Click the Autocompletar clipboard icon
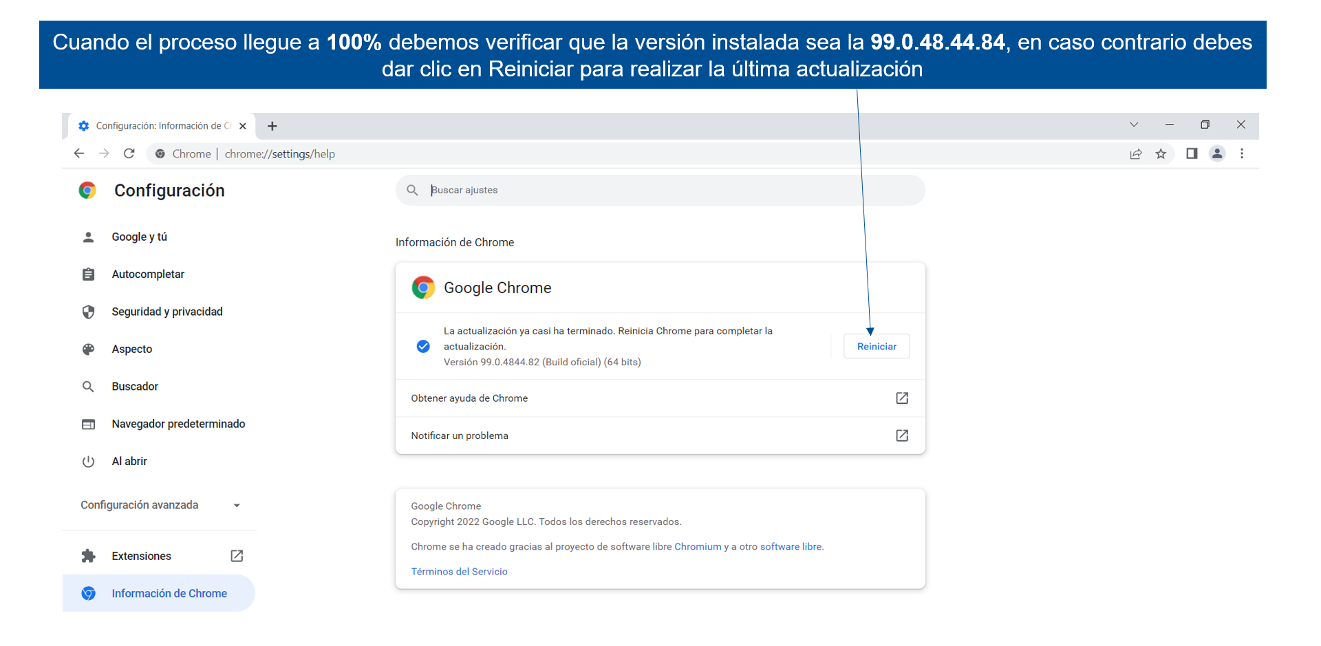This screenshot has height=646, width=1321. (x=88, y=274)
